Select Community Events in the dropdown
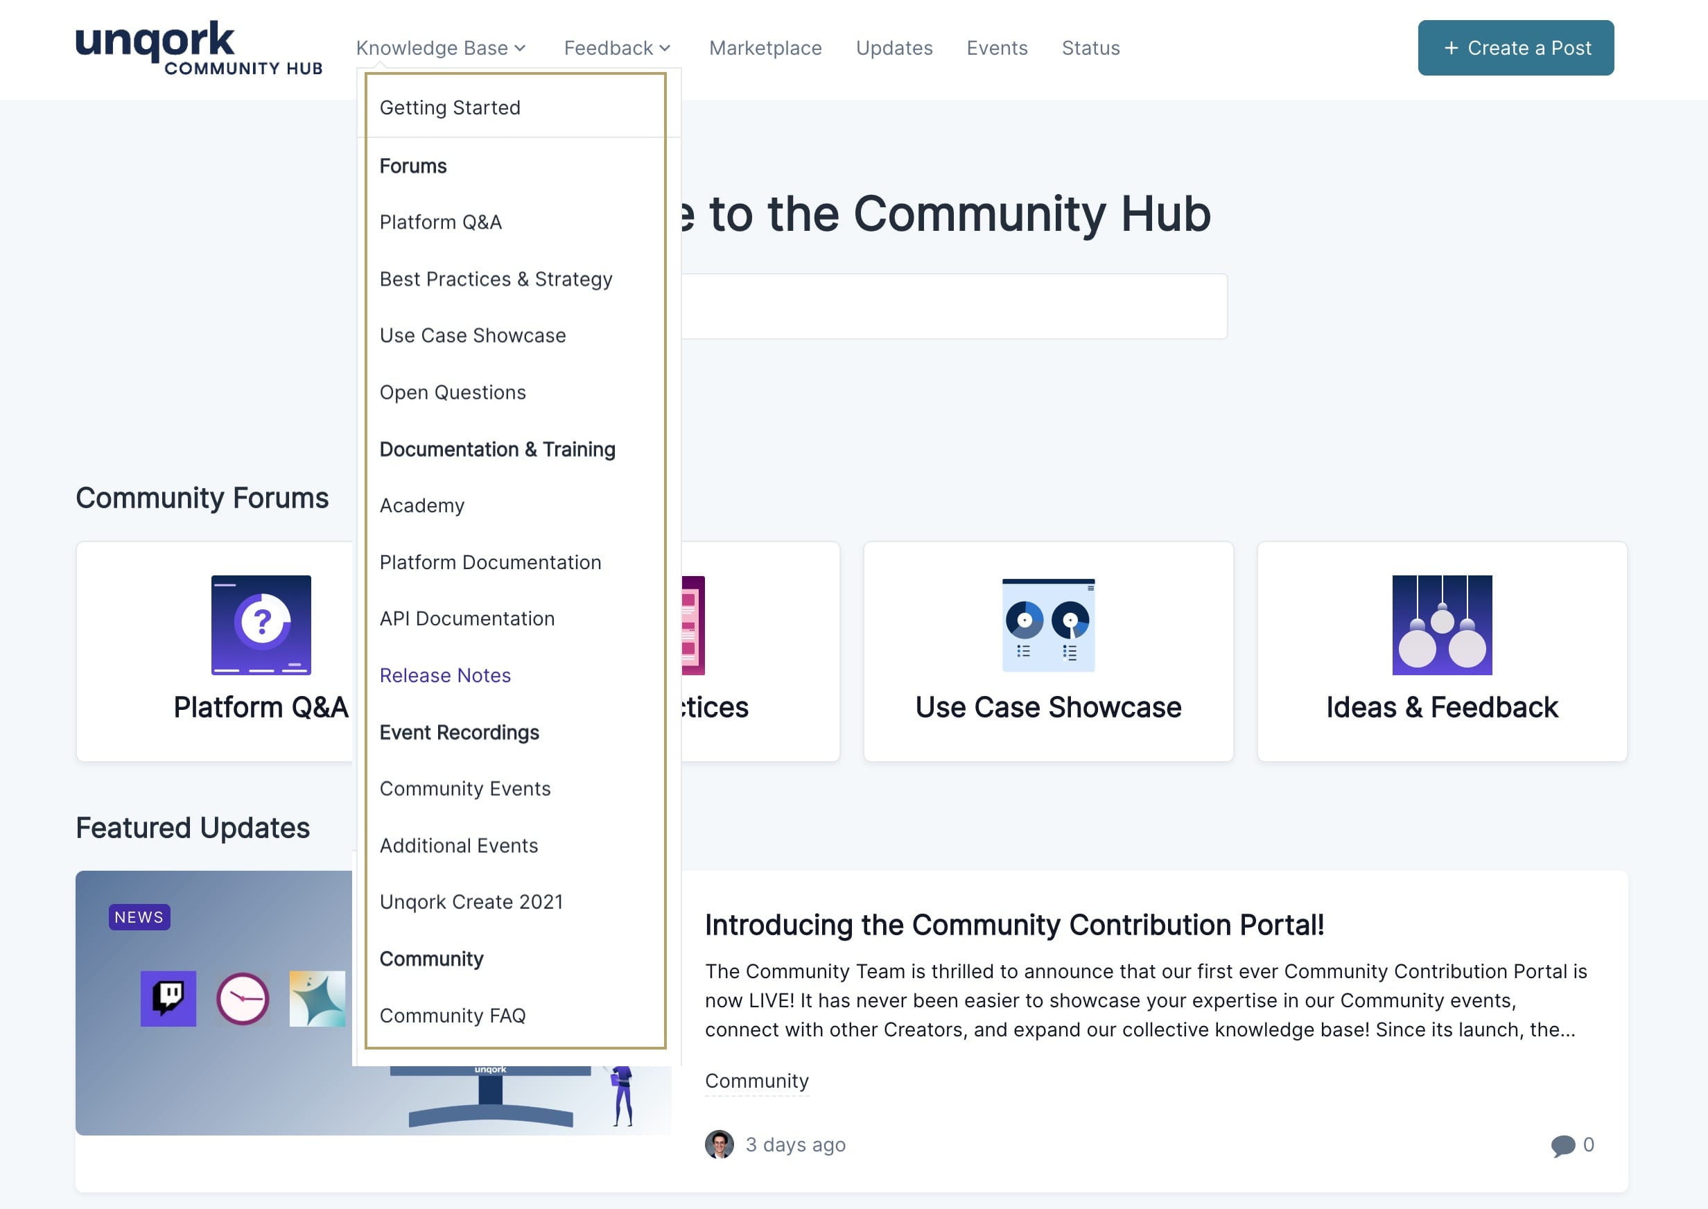 (465, 788)
